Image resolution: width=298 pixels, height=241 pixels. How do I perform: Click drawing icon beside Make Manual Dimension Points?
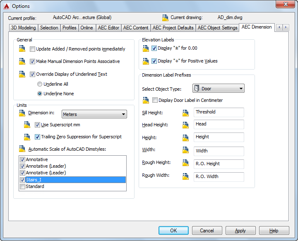coord(22,61)
